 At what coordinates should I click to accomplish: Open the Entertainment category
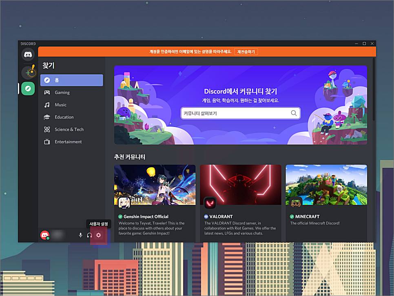pos(72,142)
